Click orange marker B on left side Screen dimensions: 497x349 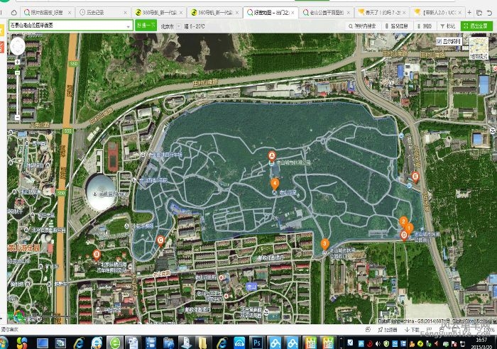[x=97, y=254]
